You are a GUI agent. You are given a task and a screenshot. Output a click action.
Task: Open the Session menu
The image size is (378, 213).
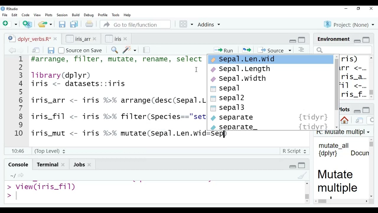pyautogui.click(x=62, y=15)
